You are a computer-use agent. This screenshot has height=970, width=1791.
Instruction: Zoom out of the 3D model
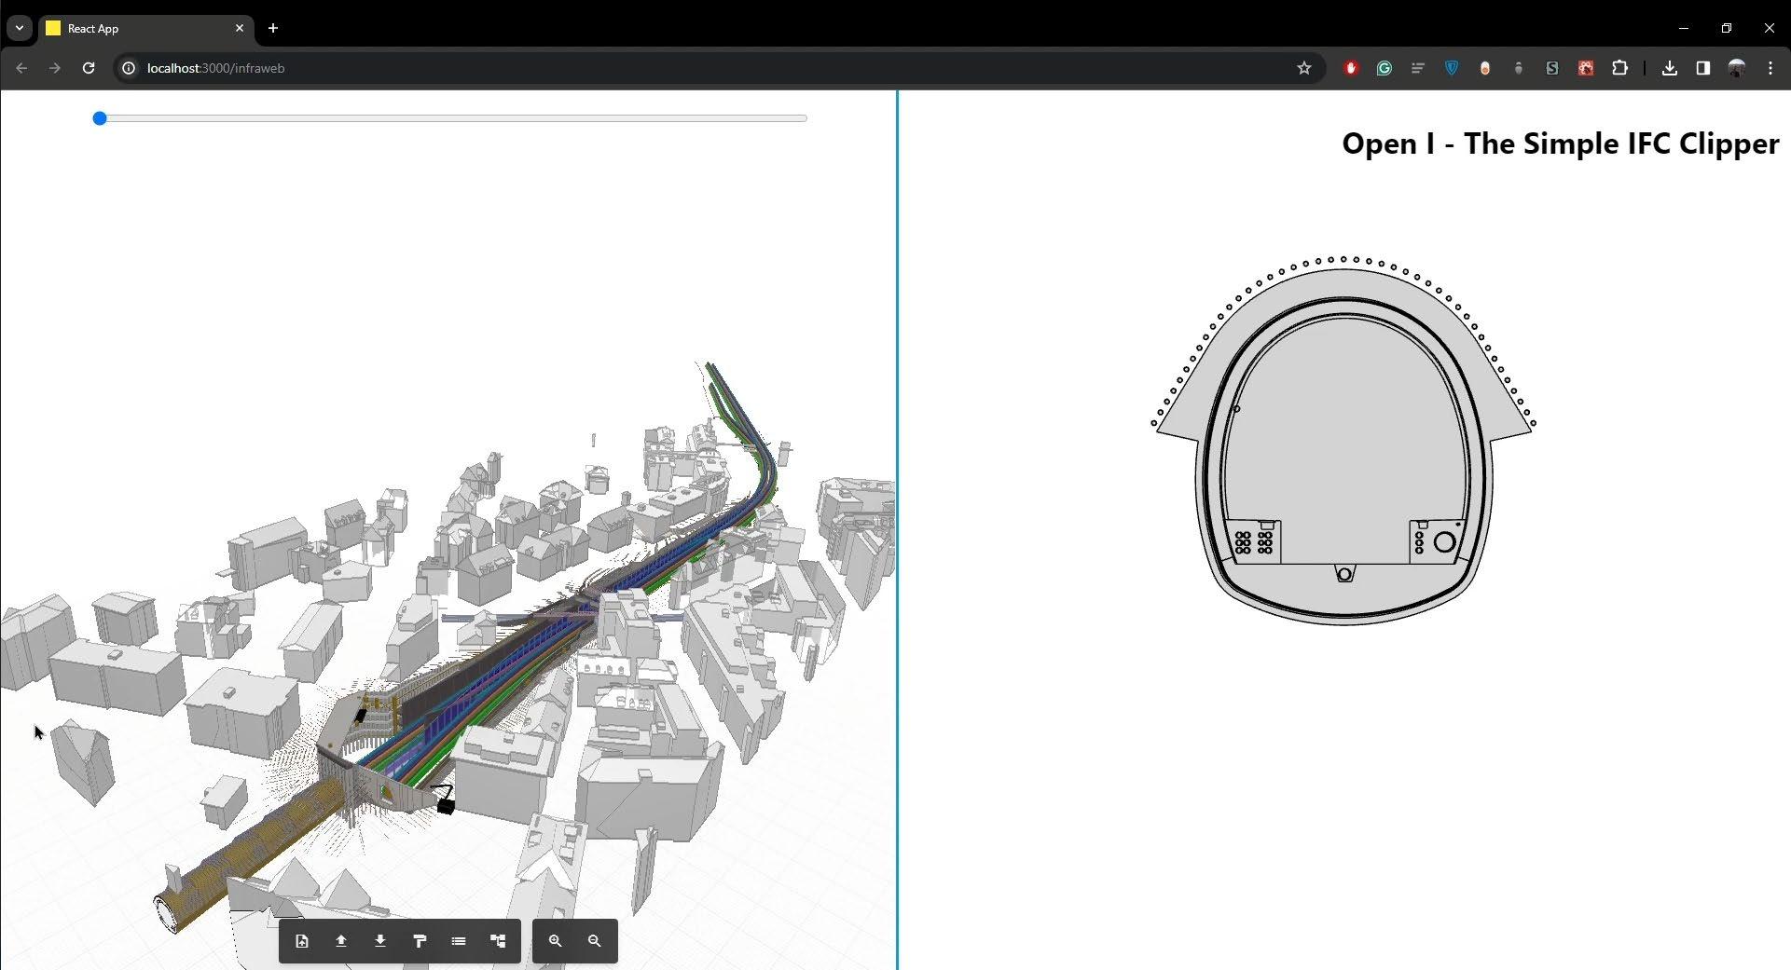[595, 941]
